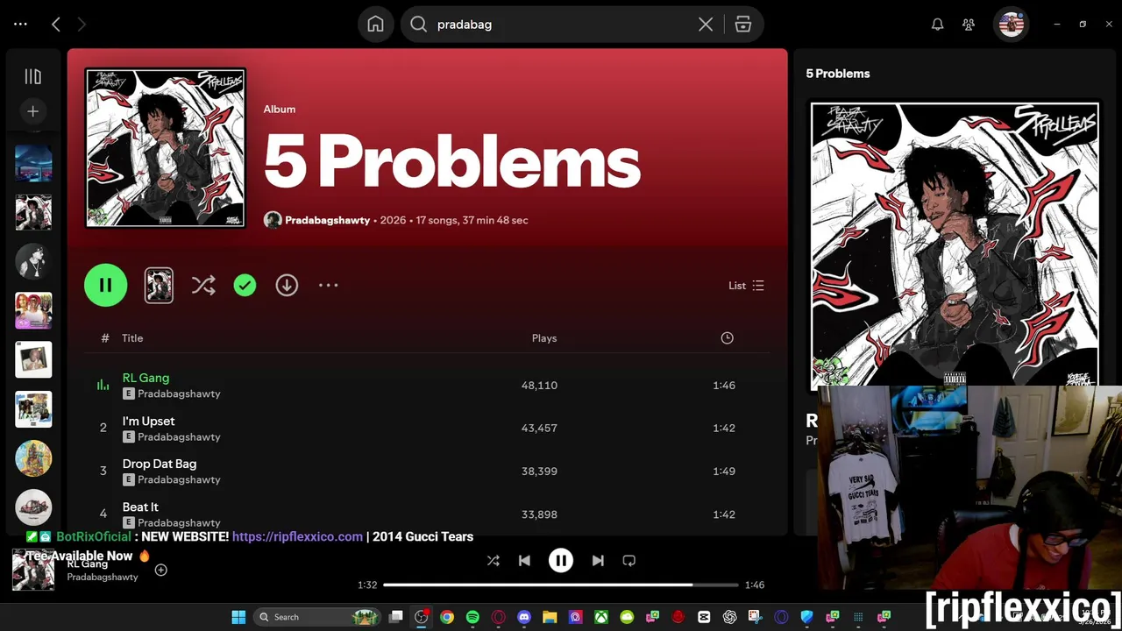Pause the 5 Problems album playback
Viewport: 1122px width, 631px height.
click(105, 285)
